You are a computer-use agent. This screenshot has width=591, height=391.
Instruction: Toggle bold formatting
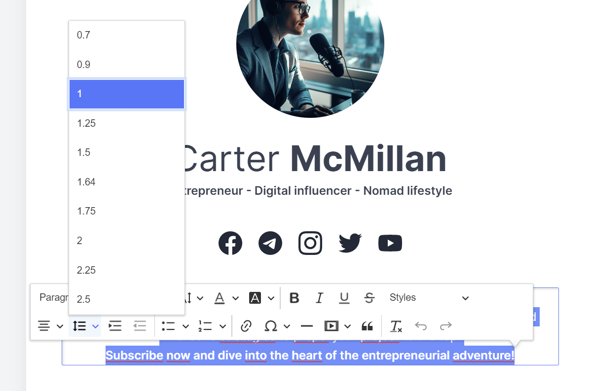(295, 298)
